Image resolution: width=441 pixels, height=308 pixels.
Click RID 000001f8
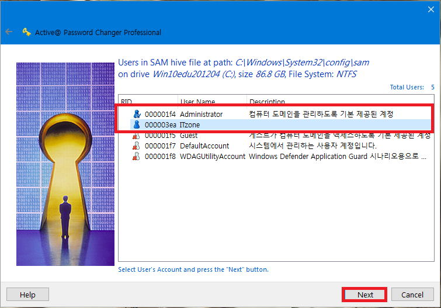[160, 157]
